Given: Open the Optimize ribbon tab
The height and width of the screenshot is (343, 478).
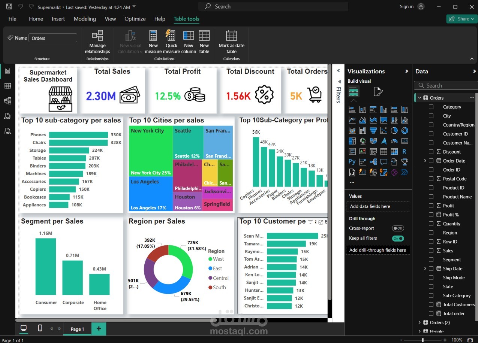Looking at the screenshot, I should (x=135, y=19).
